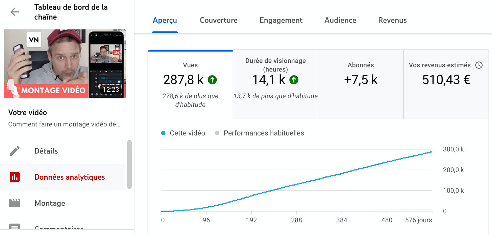Click the +7,5 k subscribers value

tap(361, 80)
